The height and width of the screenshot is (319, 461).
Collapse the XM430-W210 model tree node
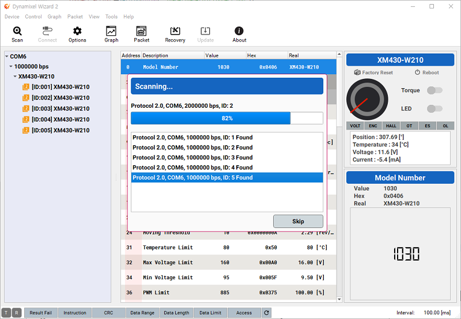(x=15, y=77)
